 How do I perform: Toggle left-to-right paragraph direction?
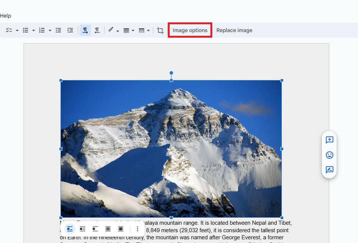point(85,31)
